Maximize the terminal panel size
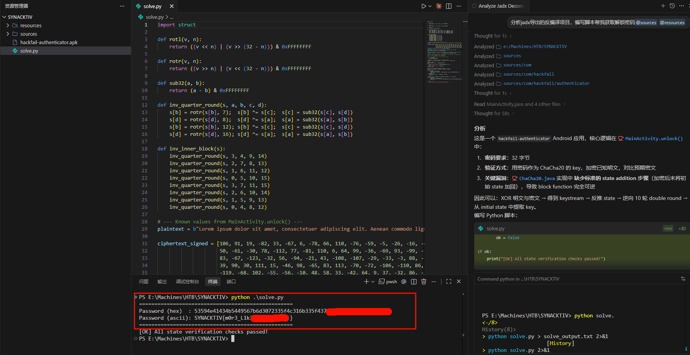690x355 pixels. (x=449, y=282)
